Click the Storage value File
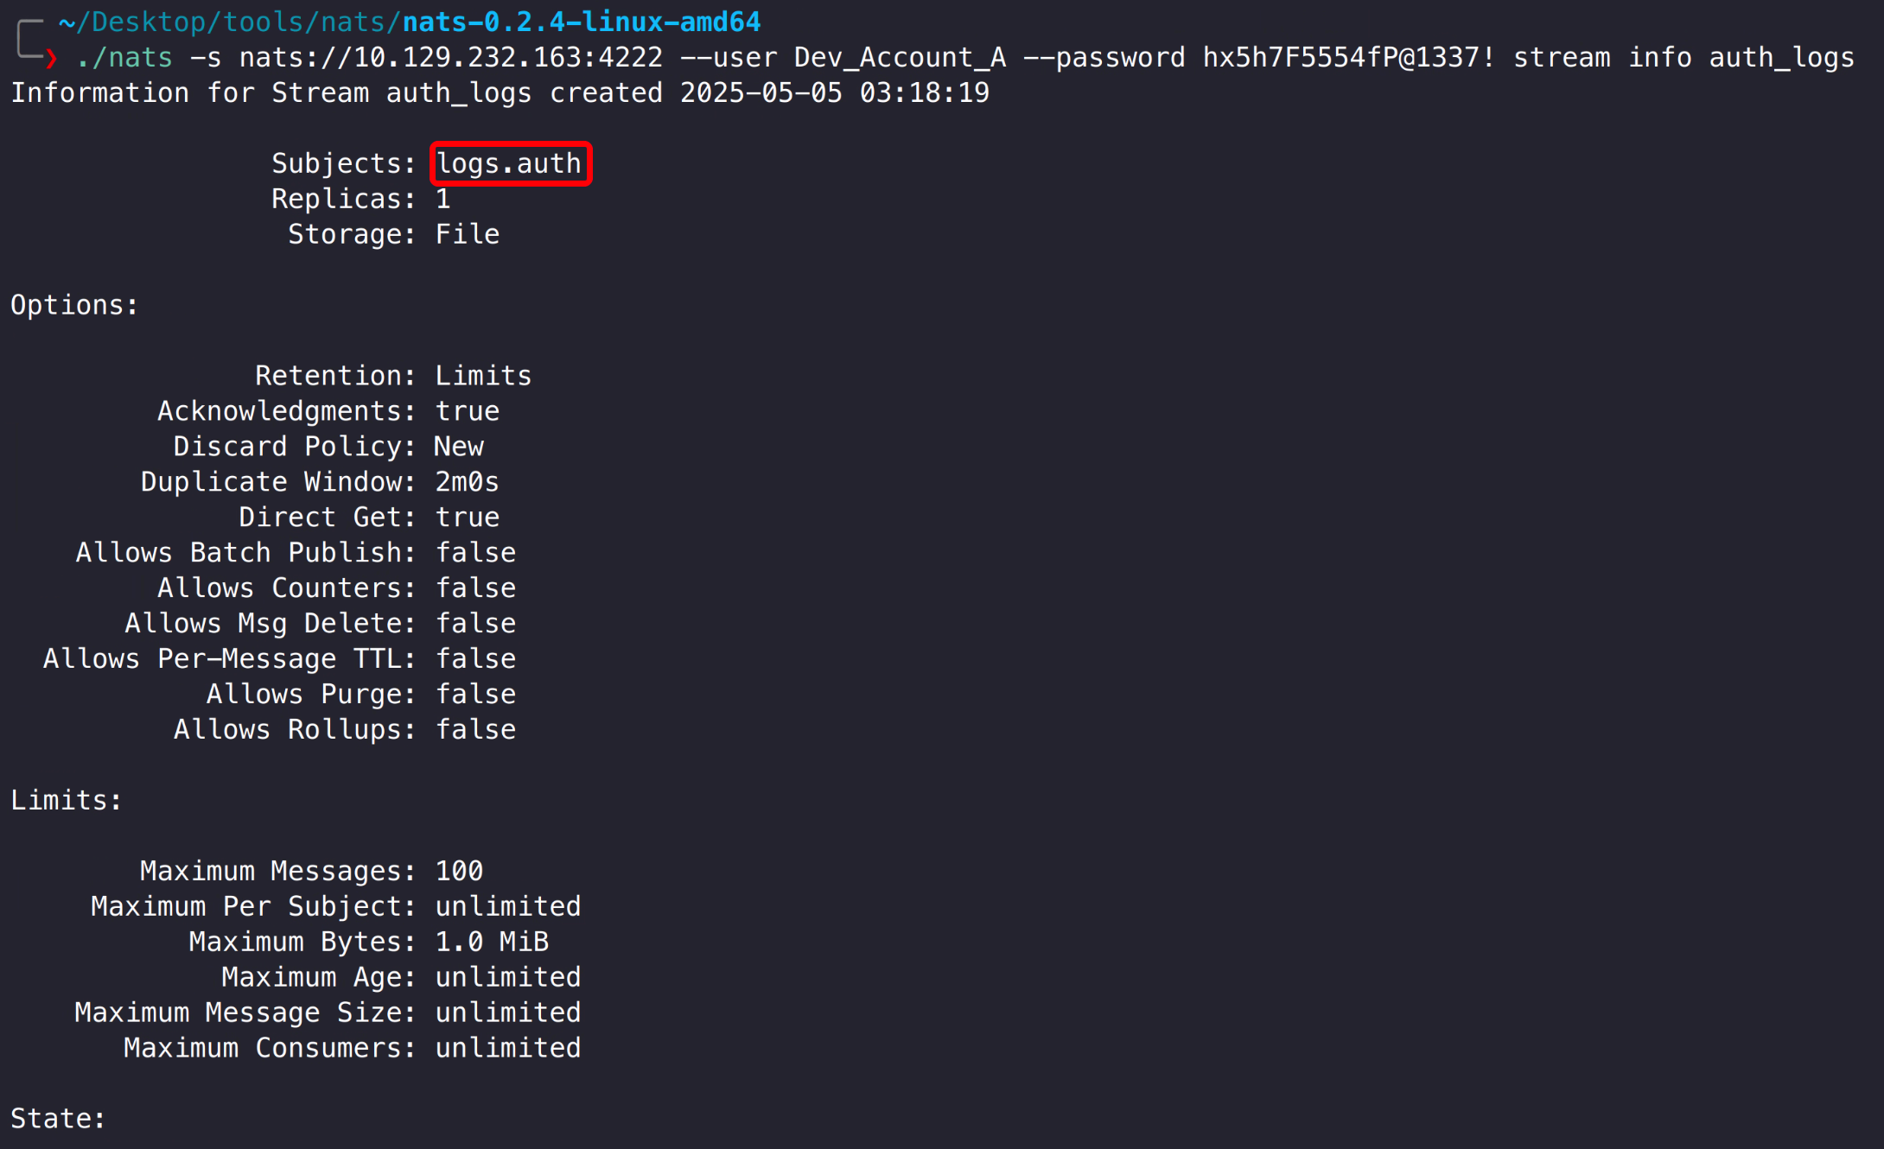This screenshot has height=1149, width=1884. tap(468, 234)
